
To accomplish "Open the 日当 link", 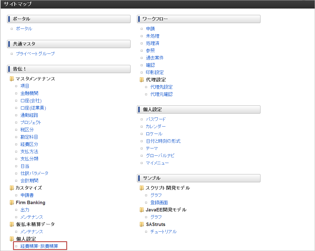I will [25, 166].
